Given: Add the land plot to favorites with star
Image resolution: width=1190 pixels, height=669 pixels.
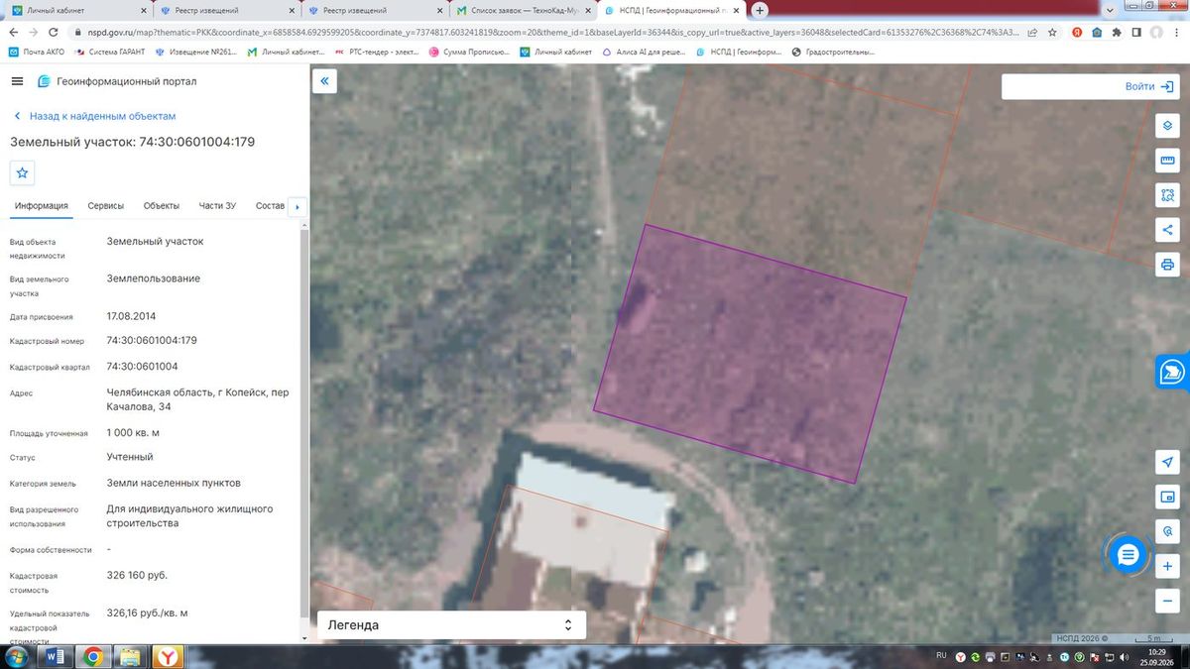Looking at the screenshot, I should 23,172.
